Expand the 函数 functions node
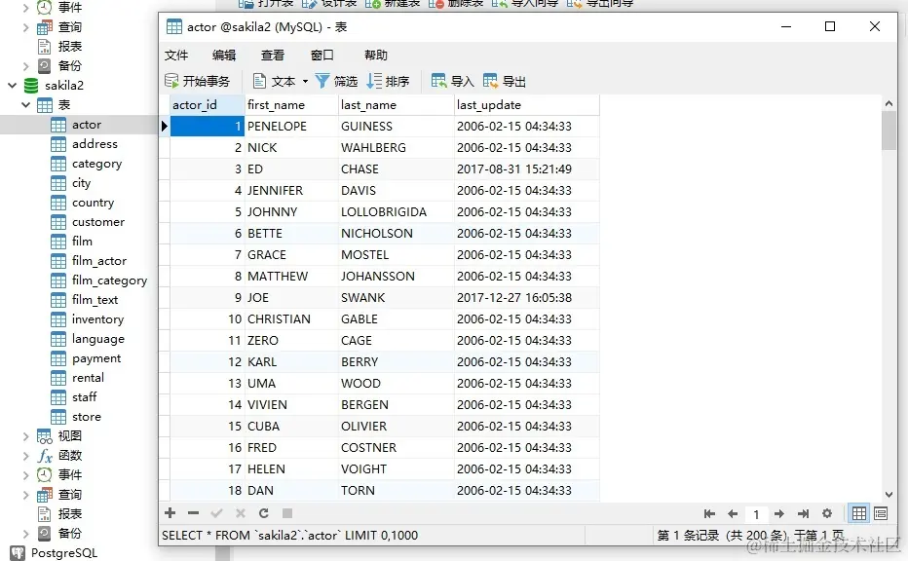Image resolution: width=908 pixels, height=561 pixels. [25, 456]
